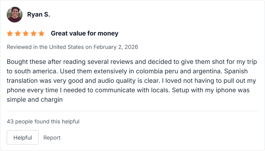265x151 pixels.
Task: Click '43 people found this helpful' text
Action: pyautogui.click(x=43, y=121)
